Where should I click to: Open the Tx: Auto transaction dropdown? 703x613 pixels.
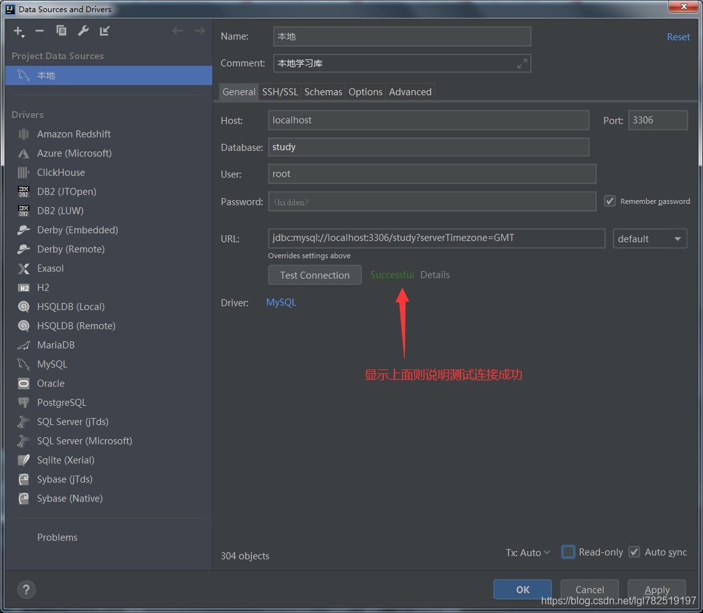pyautogui.click(x=528, y=552)
